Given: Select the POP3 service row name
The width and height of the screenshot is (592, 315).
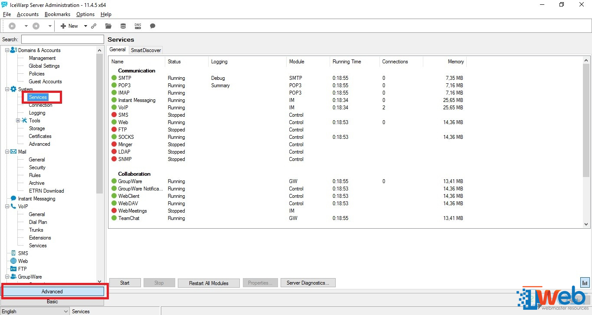Looking at the screenshot, I should pos(124,85).
